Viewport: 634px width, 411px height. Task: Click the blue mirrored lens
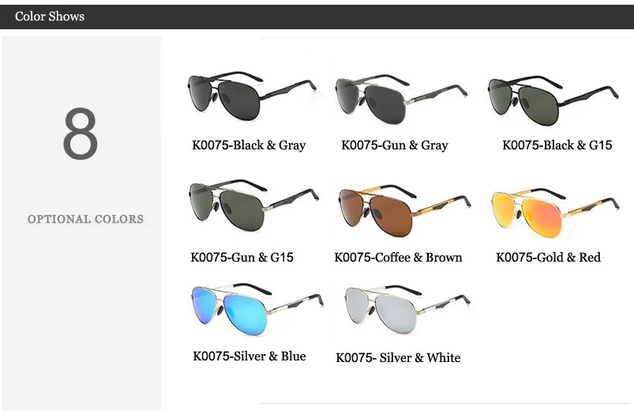click(245, 315)
